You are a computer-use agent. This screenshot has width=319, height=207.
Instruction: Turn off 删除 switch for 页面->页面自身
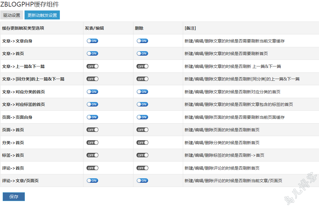(x=142, y=117)
